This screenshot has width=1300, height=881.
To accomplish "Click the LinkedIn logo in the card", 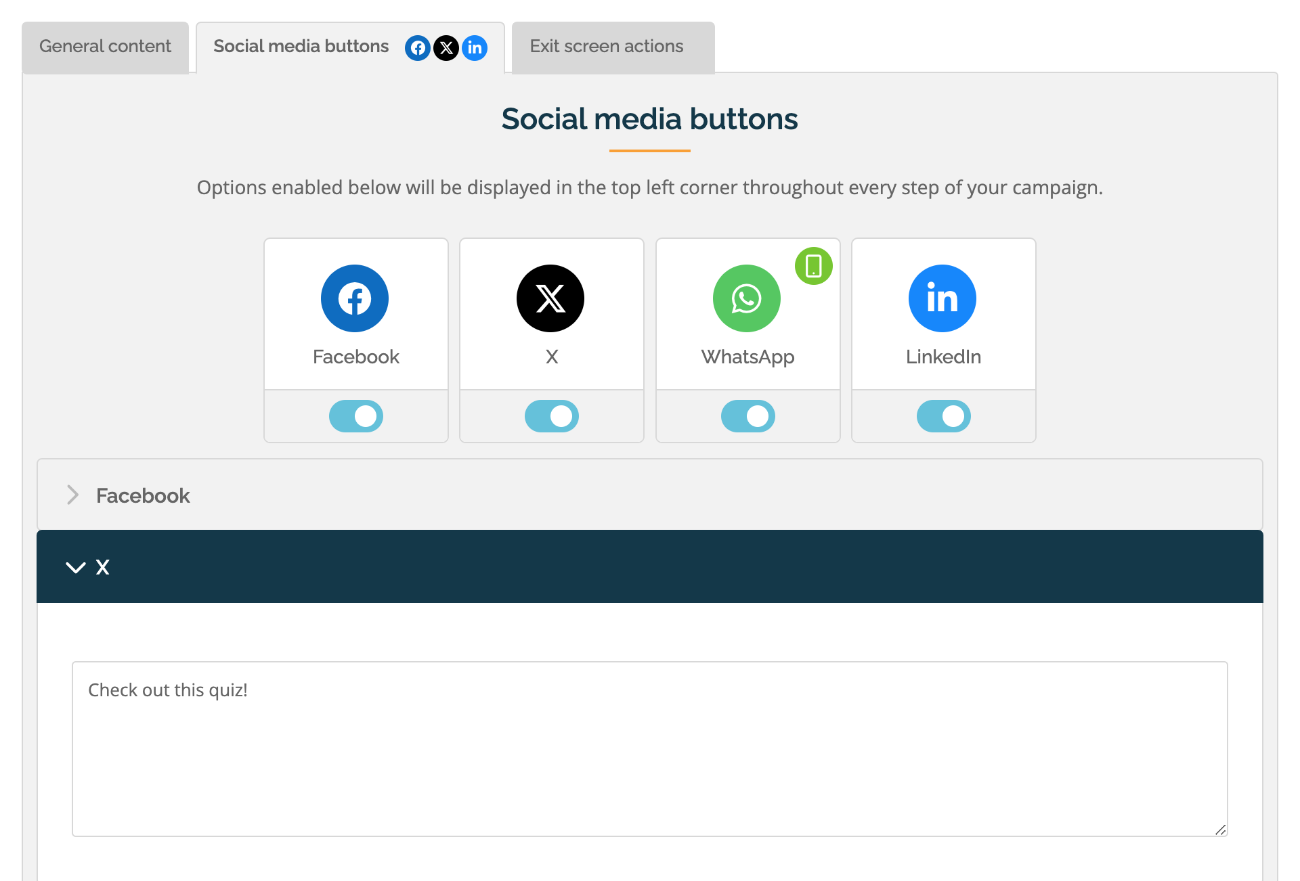I will point(942,298).
